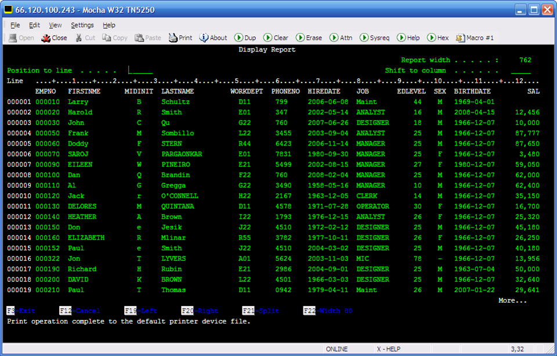Click X - HELP status bar entry
Image resolution: width=557 pixels, height=356 pixels.
[389, 349]
